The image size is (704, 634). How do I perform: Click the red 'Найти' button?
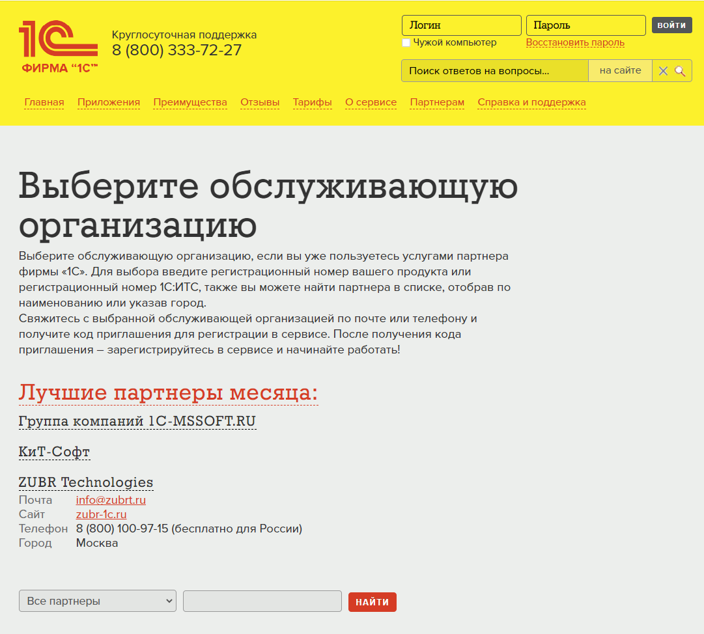(x=373, y=601)
